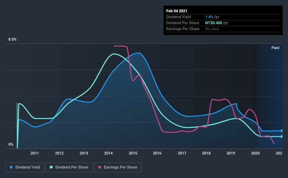Click the 2017 x-axis label

(182, 153)
